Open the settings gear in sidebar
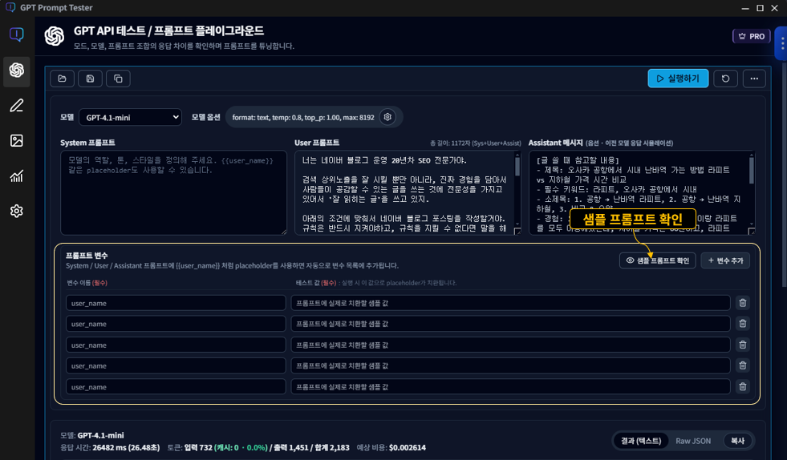The height and width of the screenshot is (460, 787). point(17,212)
